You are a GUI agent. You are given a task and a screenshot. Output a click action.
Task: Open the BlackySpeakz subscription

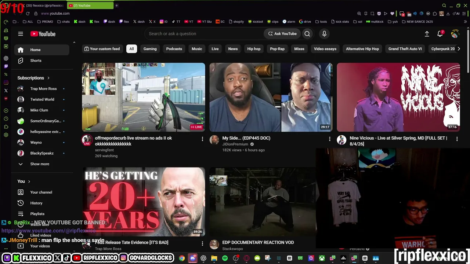[x=42, y=153]
